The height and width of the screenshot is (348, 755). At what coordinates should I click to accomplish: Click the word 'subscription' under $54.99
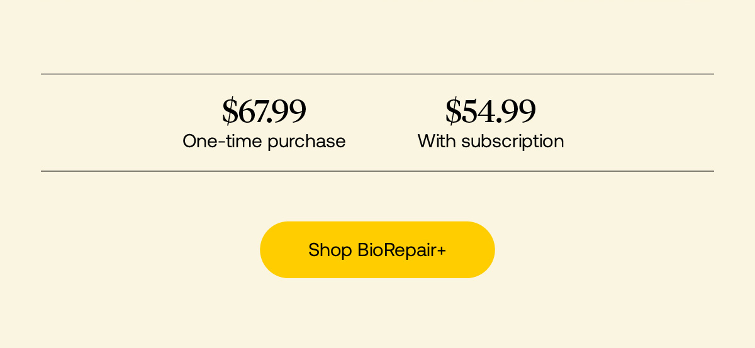tap(513, 142)
